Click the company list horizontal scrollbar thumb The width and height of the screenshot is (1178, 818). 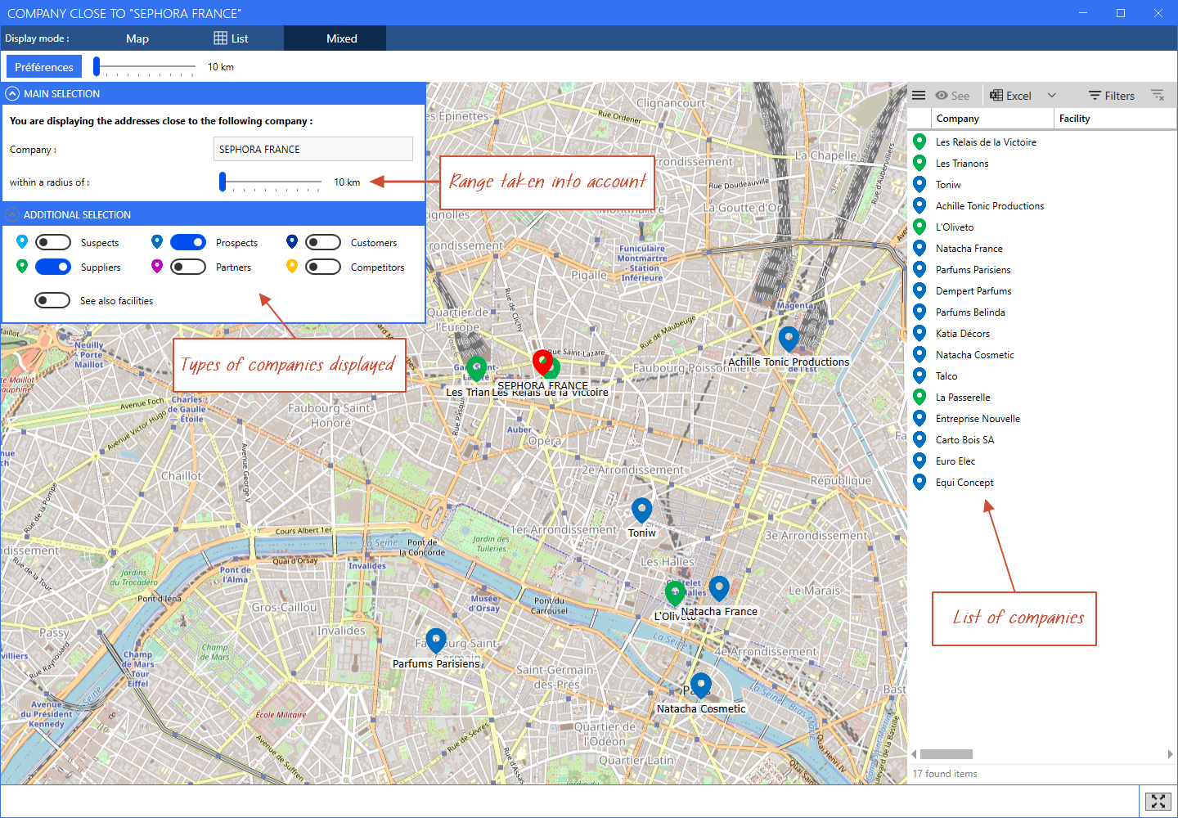point(946,754)
